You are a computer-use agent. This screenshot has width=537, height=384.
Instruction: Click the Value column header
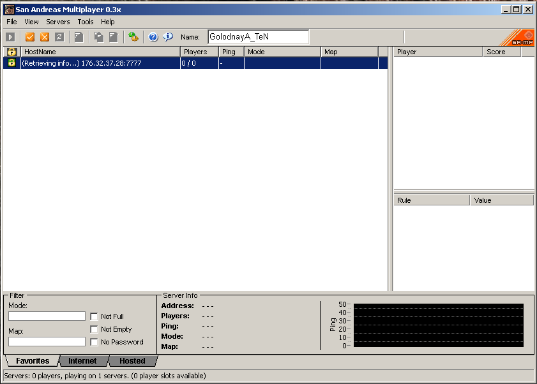click(502, 200)
